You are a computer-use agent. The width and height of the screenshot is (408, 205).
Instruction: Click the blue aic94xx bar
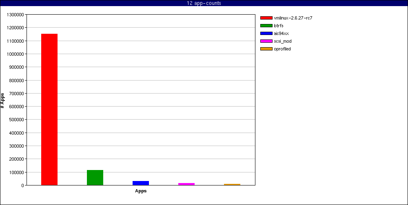click(x=141, y=183)
